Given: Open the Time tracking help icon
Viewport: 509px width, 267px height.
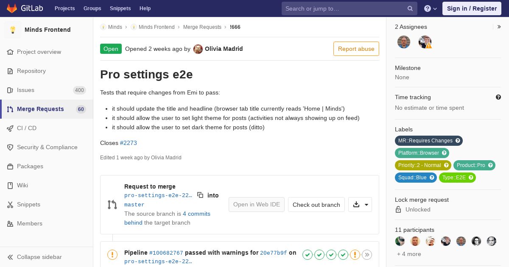Looking at the screenshot, I should pyautogui.click(x=498, y=97).
